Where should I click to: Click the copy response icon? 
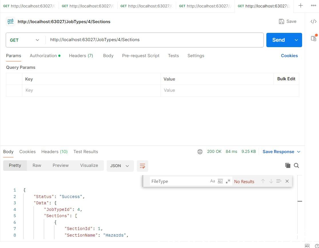point(288,165)
